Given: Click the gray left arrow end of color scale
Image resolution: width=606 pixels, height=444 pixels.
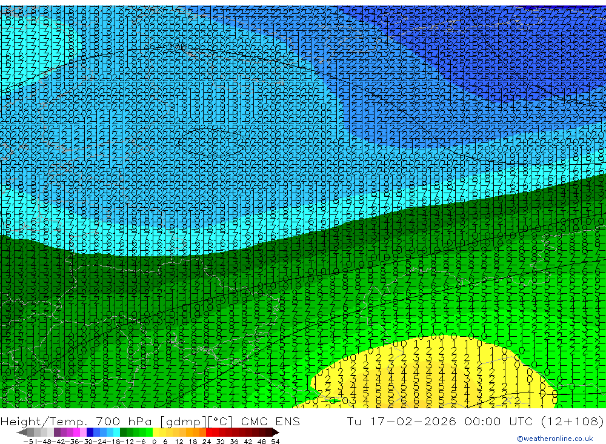Looking at the screenshot, I should pos(22,432).
